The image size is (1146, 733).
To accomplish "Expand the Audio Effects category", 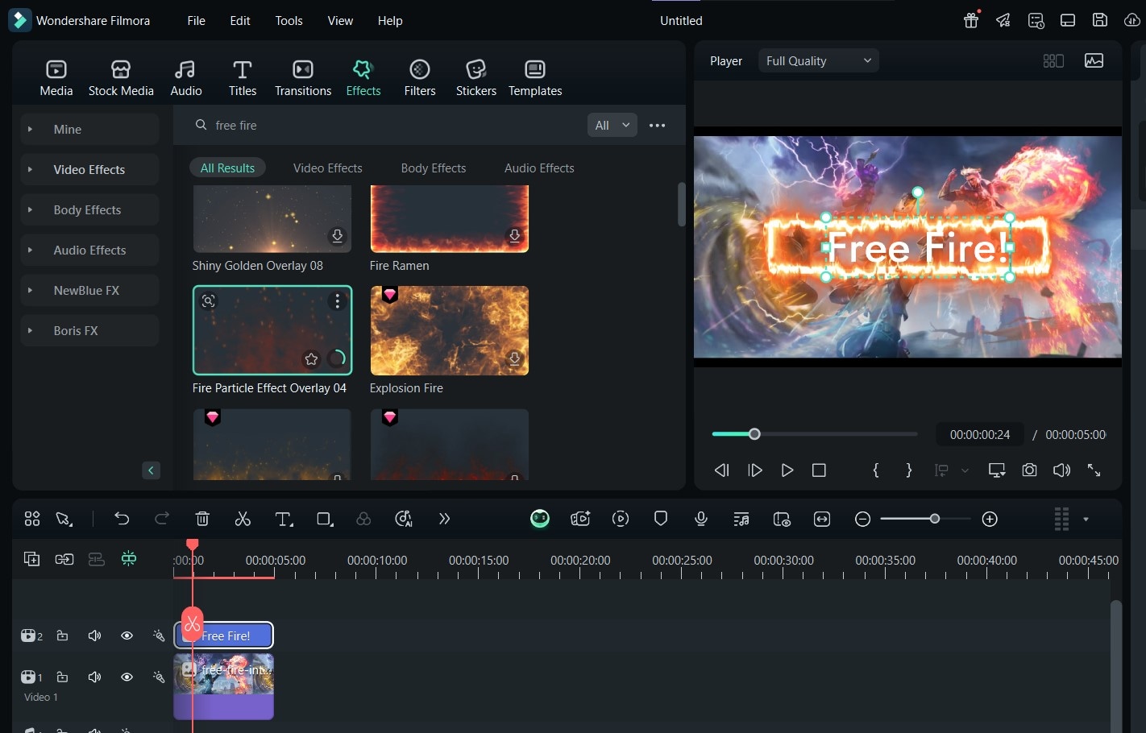I will (x=89, y=250).
